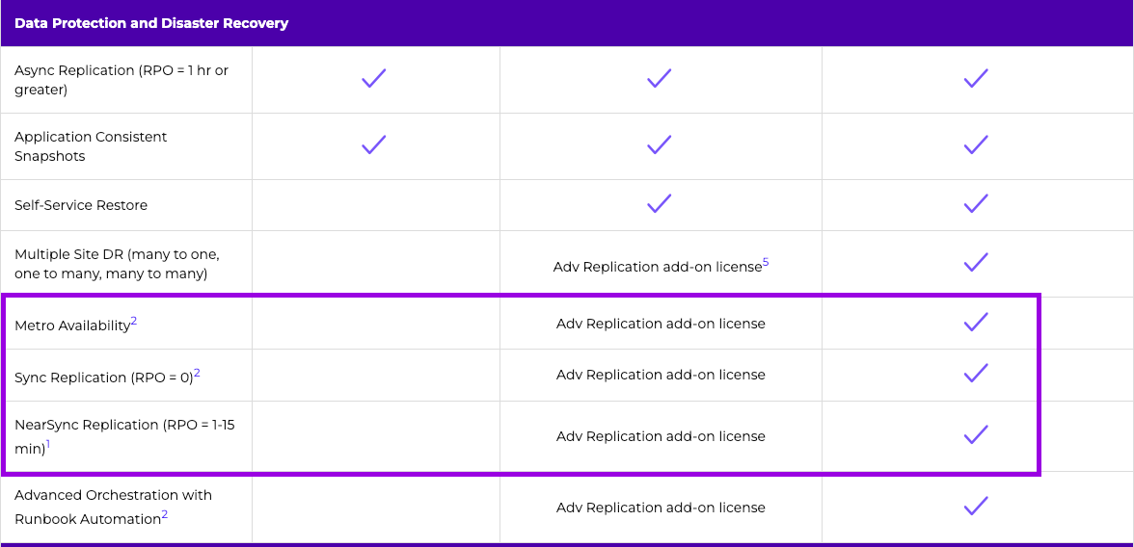Click Multiple Site DR checkmark in last column

pos(976,262)
